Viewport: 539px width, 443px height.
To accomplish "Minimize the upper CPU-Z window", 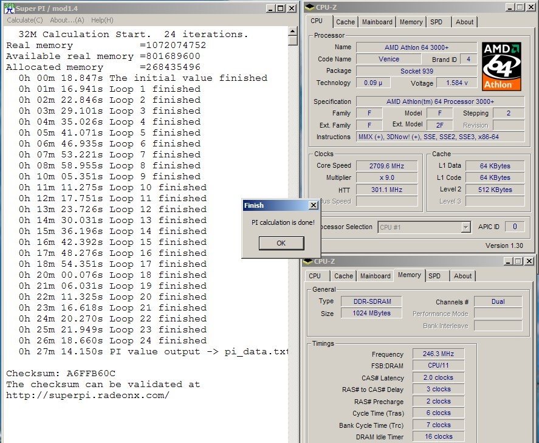I will (x=510, y=7).
